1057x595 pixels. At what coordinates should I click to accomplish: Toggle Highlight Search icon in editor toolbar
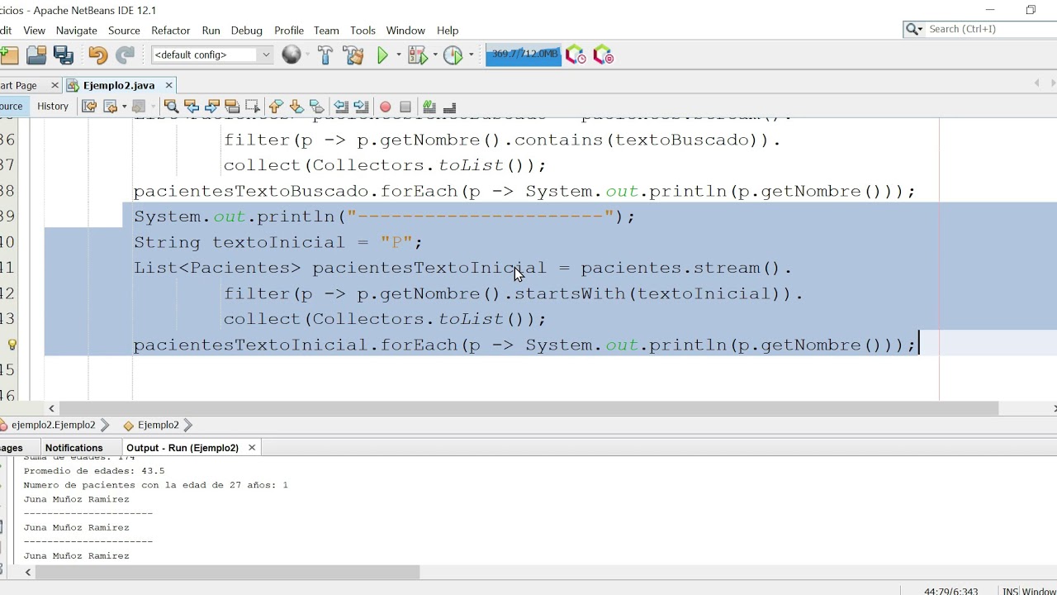[x=232, y=107]
